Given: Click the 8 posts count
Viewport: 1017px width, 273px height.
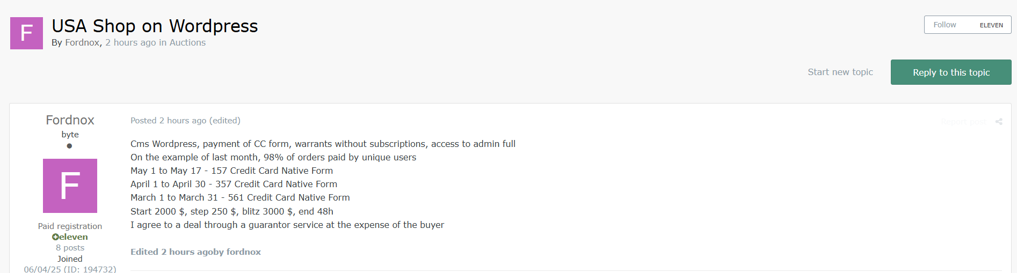Looking at the screenshot, I should coord(70,248).
